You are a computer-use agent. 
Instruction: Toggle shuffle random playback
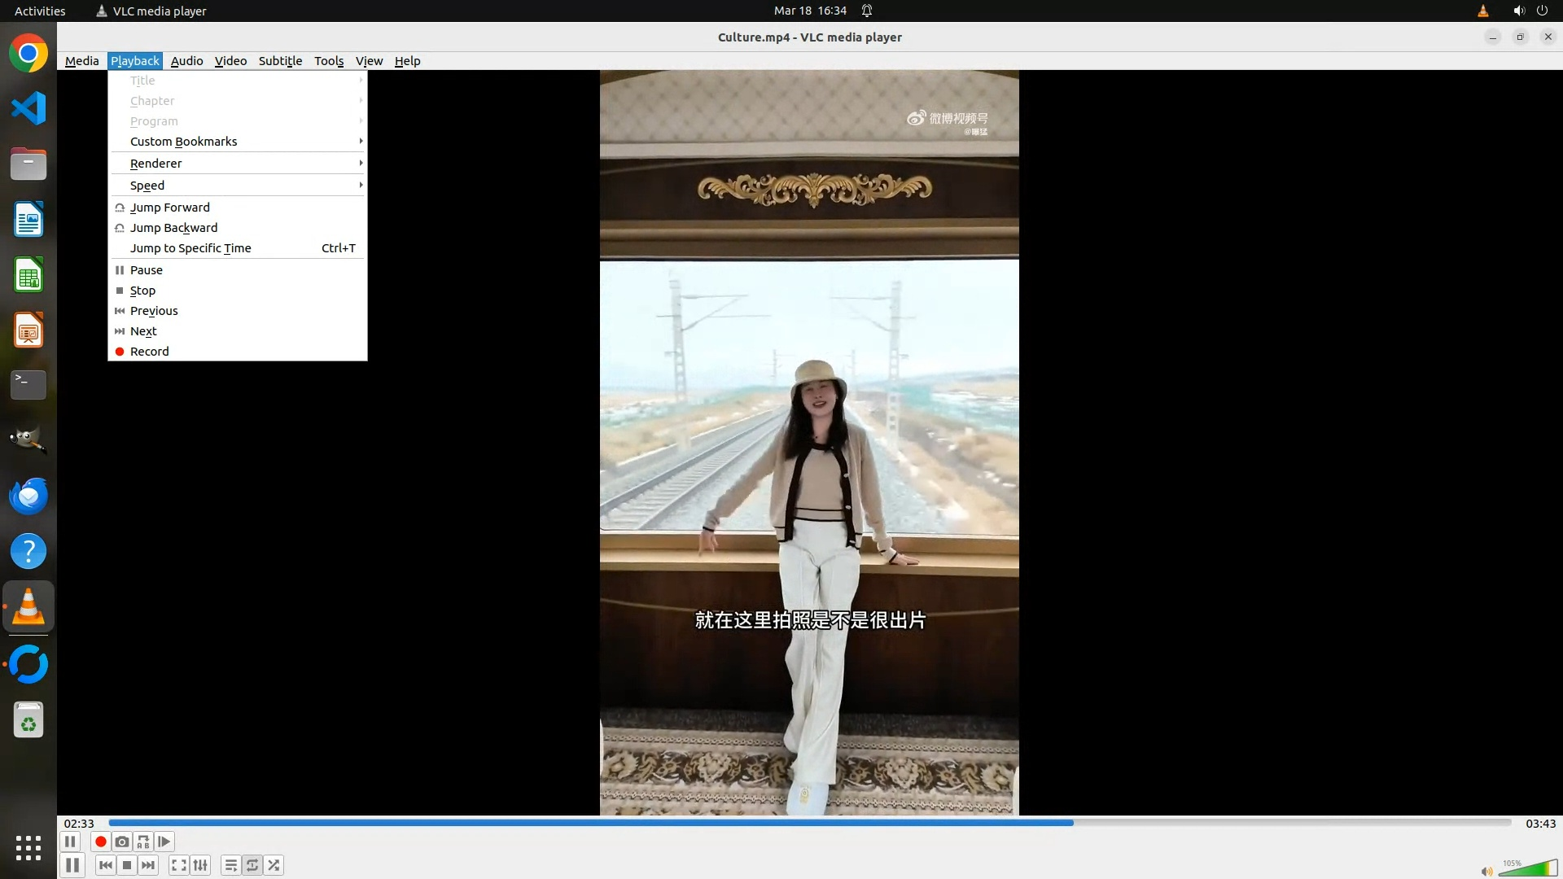274,865
